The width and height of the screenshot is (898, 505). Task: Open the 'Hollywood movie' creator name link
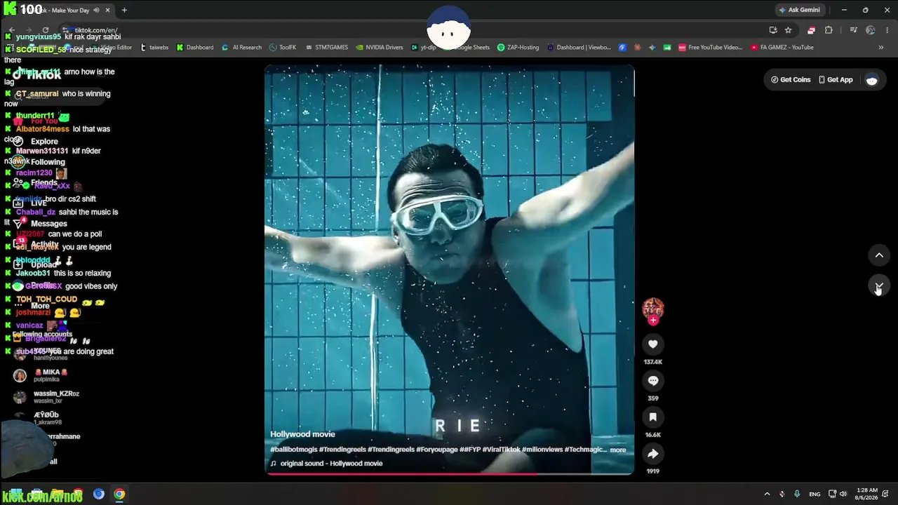point(302,434)
